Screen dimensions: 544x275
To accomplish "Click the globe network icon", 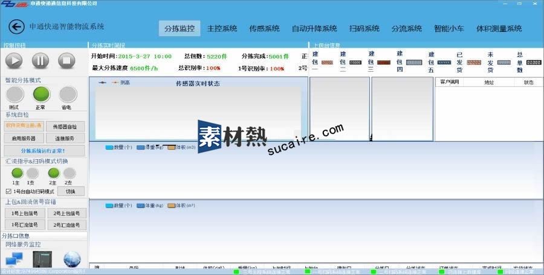I will (71, 259).
